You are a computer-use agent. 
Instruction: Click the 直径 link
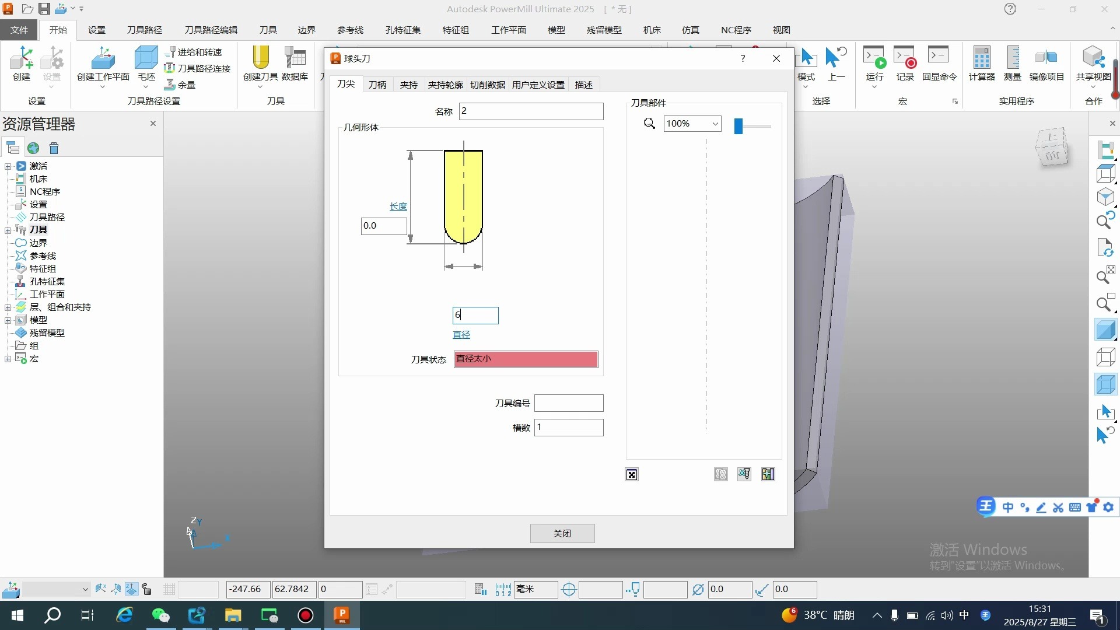coord(461,335)
